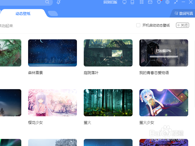Select the 森林雪景 wallpaper thumbnail

(53, 53)
